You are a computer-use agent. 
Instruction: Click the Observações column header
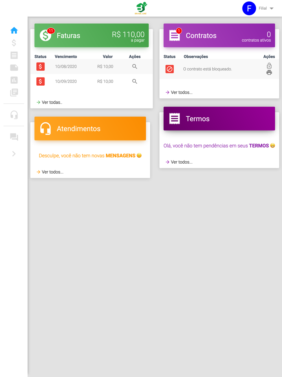pyautogui.click(x=196, y=57)
